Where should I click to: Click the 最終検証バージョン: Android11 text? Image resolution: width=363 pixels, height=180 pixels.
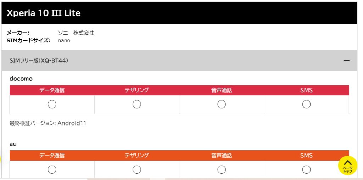click(x=48, y=123)
